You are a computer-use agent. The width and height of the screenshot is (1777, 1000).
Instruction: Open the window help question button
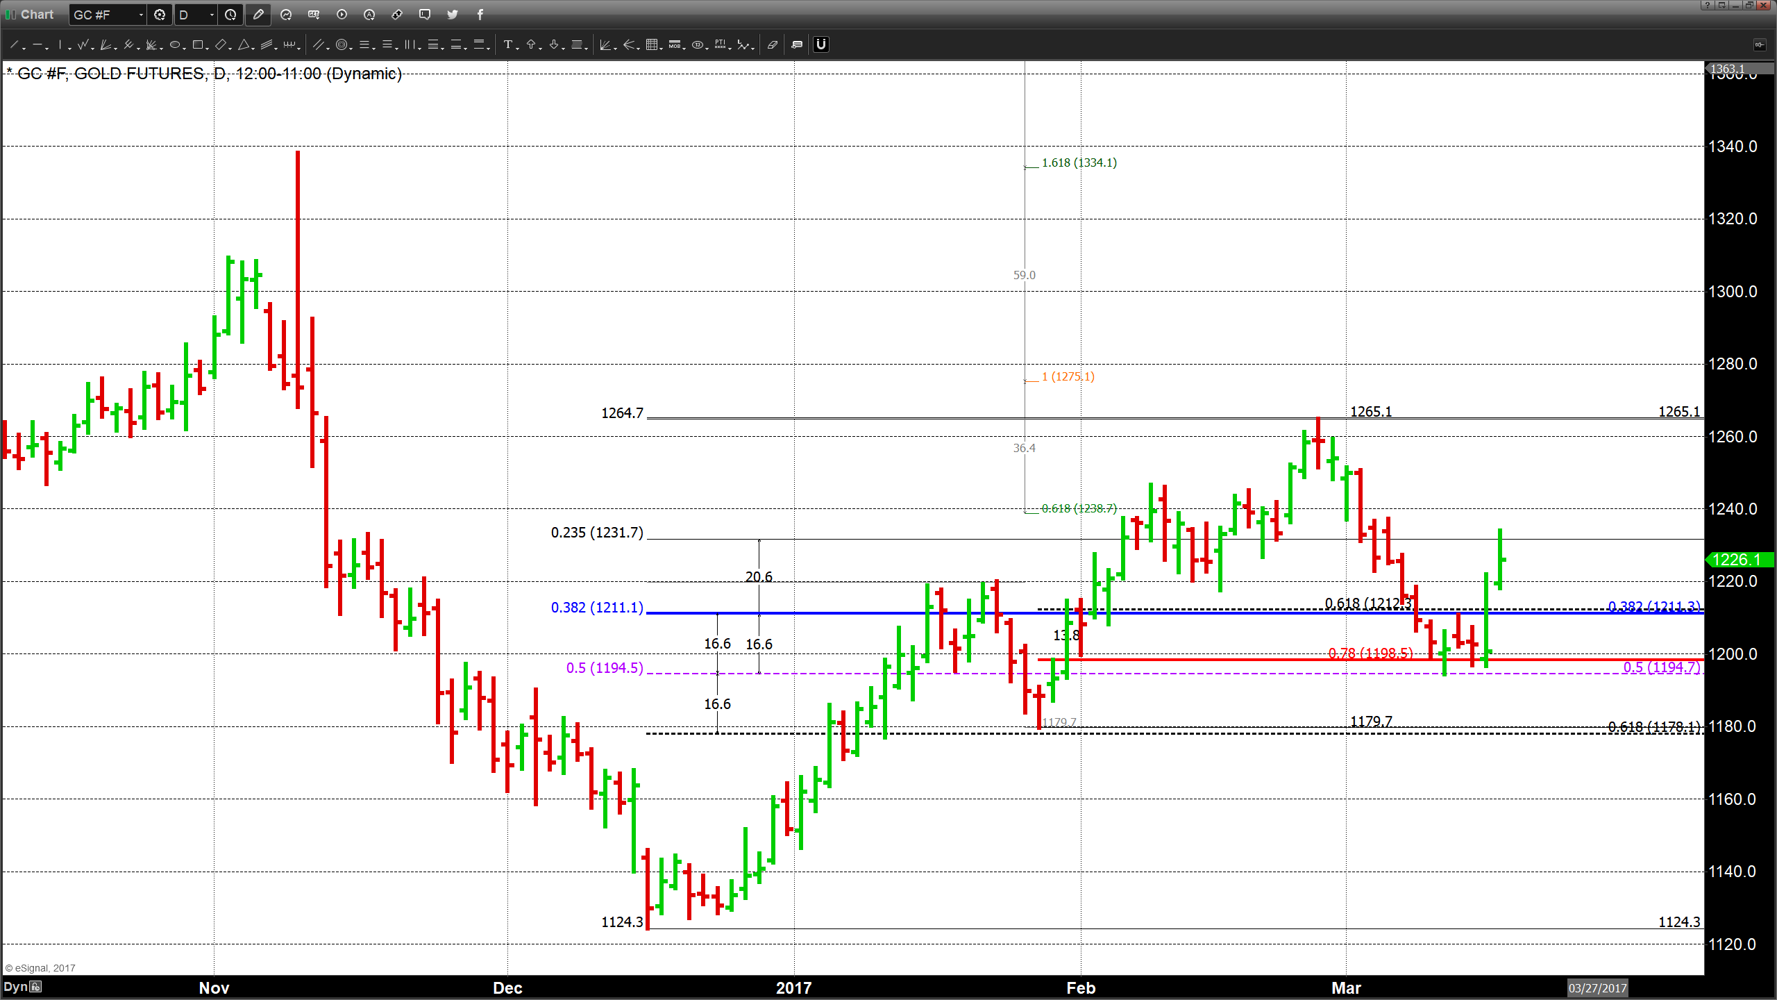pos(1708,6)
